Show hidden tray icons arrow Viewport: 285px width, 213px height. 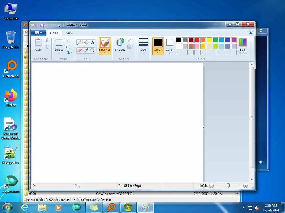coord(243,208)
